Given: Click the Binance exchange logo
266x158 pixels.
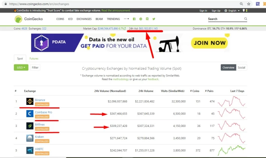Looking at the screenshot, I should point(30,101).
